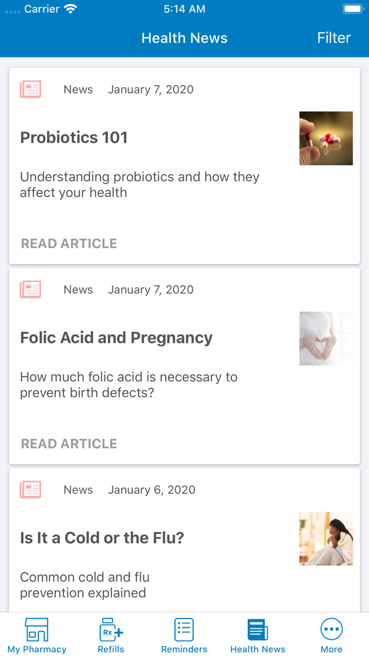The width and height of the screenshot is (369, 656).
Task: Tap the Refills Rx bottle icon
Action: coord(111,630)
